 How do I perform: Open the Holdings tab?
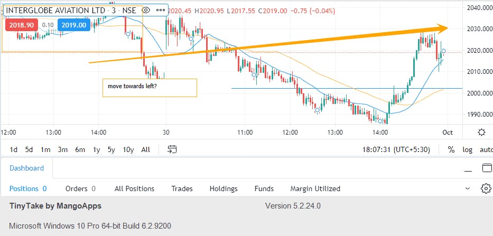click(224, 188)
